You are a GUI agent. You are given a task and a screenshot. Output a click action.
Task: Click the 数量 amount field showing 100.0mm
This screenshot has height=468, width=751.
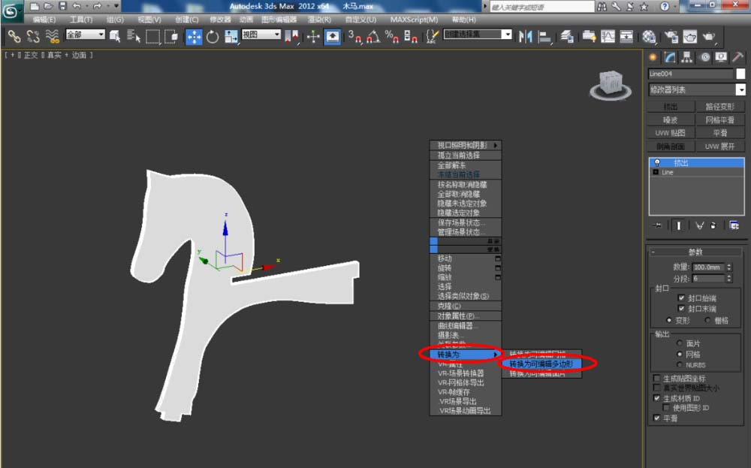point(708,267)
